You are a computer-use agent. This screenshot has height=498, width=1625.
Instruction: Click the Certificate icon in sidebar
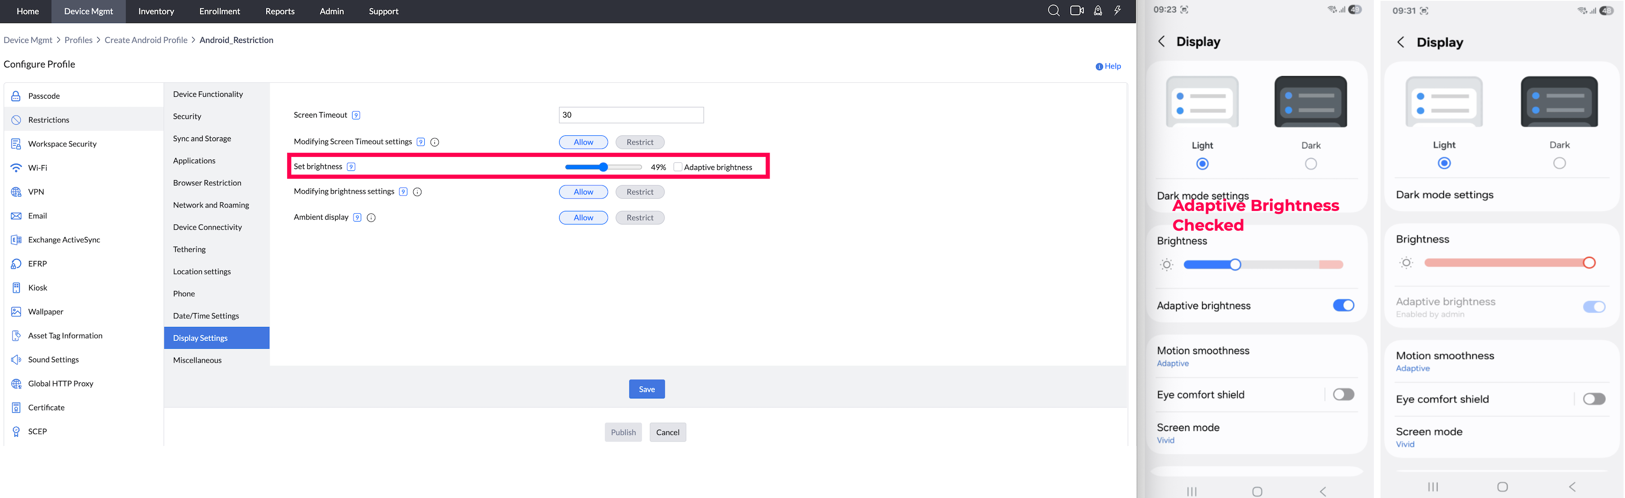click(16, 408)
